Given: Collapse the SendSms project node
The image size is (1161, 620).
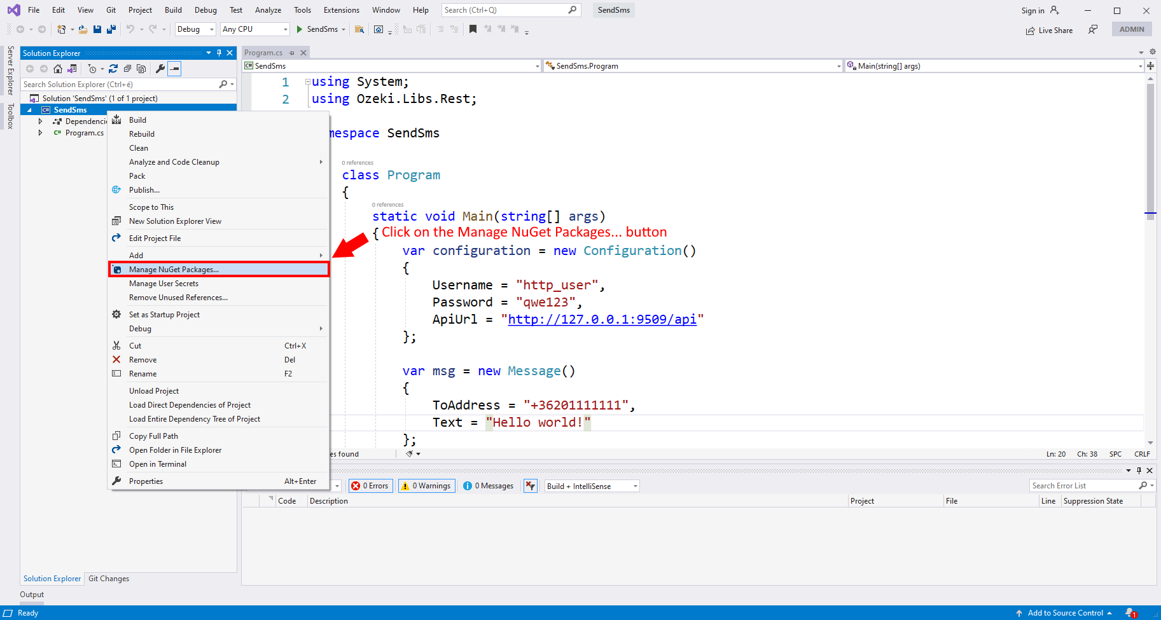Looking at the screenshot, I should 29,110.
